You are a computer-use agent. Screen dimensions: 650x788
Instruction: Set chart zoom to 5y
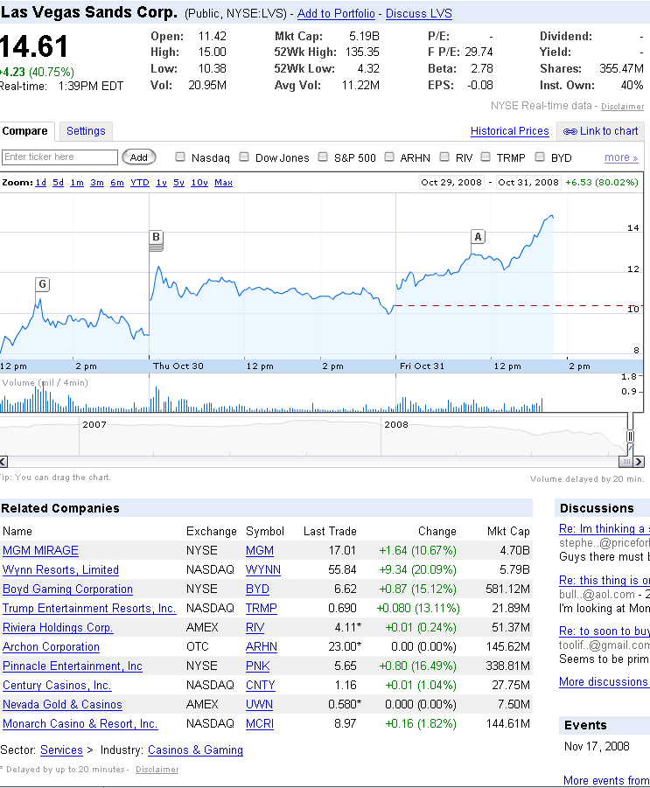point(179,183)
